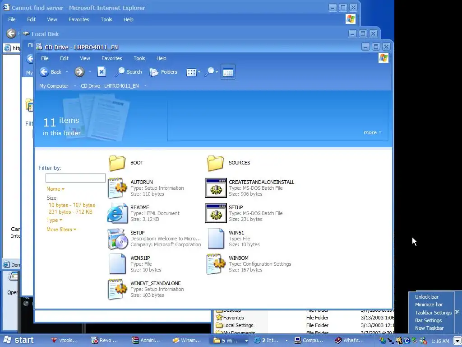Image resolution: width=462 pixels, height=347 pixels.
Task: Expand the My Computer breadcrumb arrow
Action: coord(75,86)
